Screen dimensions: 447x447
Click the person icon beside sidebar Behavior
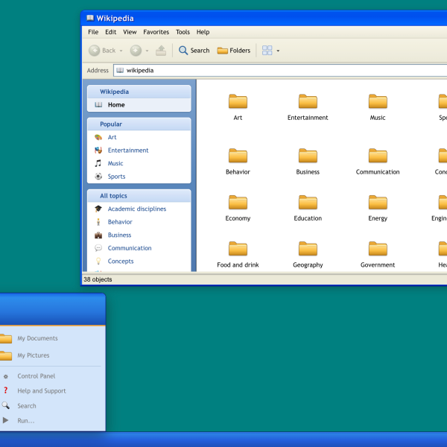[98, 222]
